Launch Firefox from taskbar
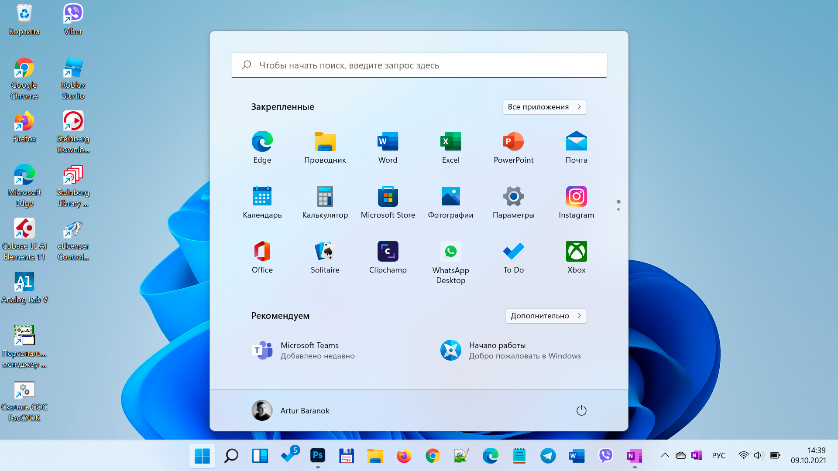This screenshot has width=838, height=471. coord(404,456)
